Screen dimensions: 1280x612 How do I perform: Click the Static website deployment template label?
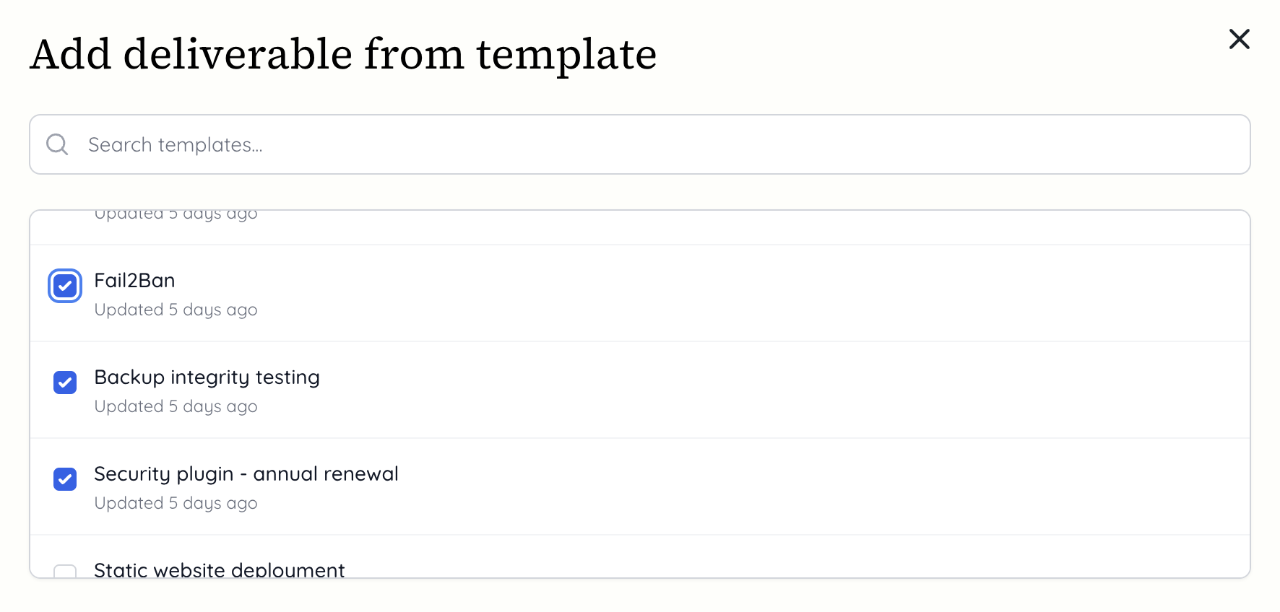220,570
